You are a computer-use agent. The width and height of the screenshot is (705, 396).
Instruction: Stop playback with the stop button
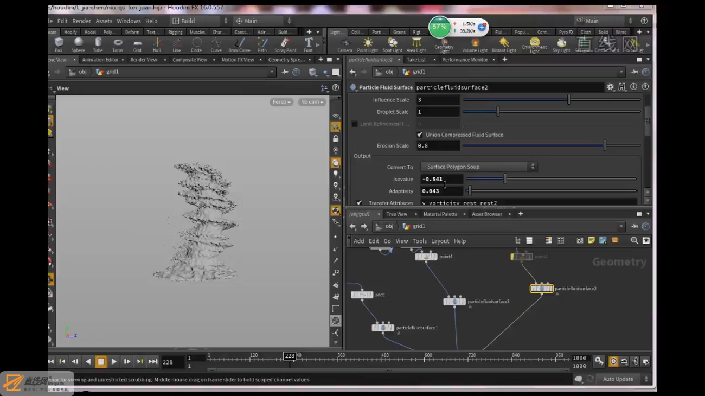pyautogui.click(x=101, y=361)
